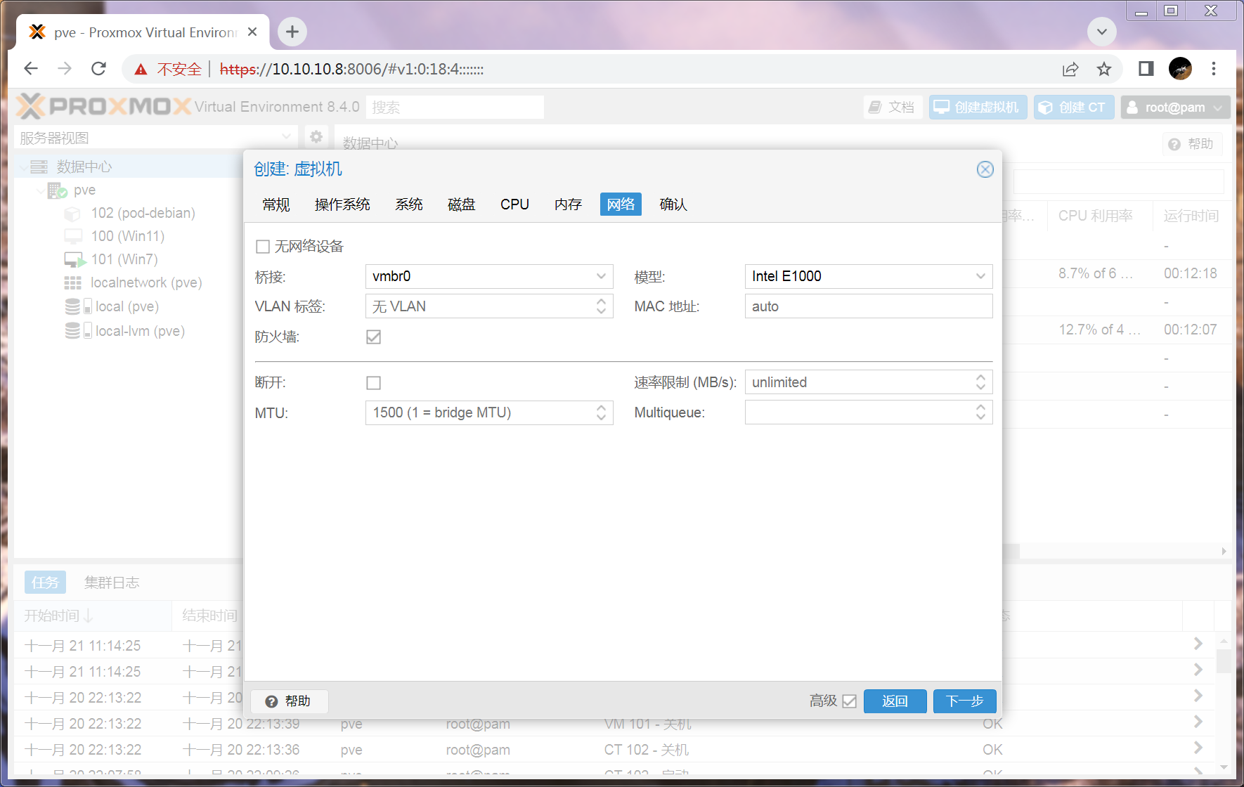Screen dimensions: 1244x787
Task: Enable the 无网络设备 checkbox
Action: coord(263,247)
